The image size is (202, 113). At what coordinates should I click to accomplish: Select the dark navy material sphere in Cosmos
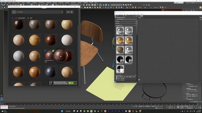(x=50, y=72)
